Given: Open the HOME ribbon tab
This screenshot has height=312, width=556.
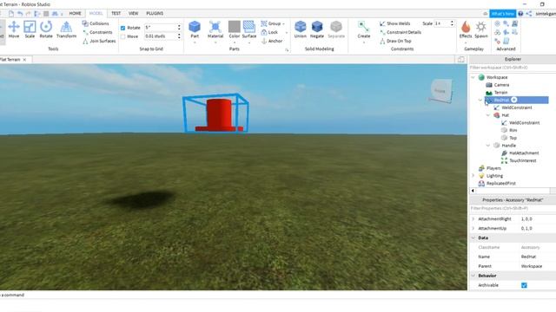Looking at the screenshot, I should pyautogui.click(x=76, y=14).
